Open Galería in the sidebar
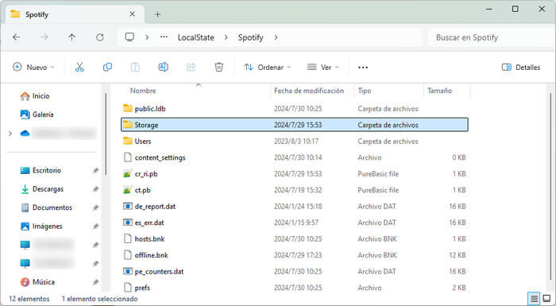This screenshot has height=306, width=556. [37, 114]
